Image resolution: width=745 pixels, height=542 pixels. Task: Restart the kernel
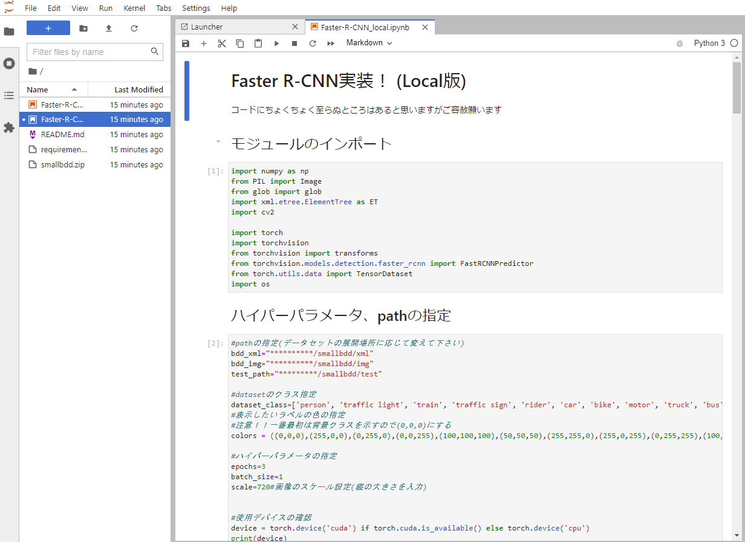pos(313,44)
